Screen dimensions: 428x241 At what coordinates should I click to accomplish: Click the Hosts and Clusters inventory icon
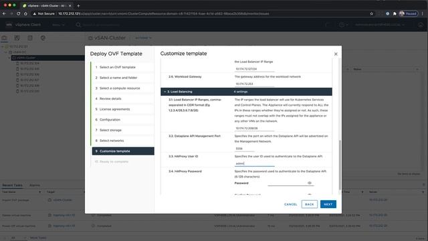tap(5, 38)
